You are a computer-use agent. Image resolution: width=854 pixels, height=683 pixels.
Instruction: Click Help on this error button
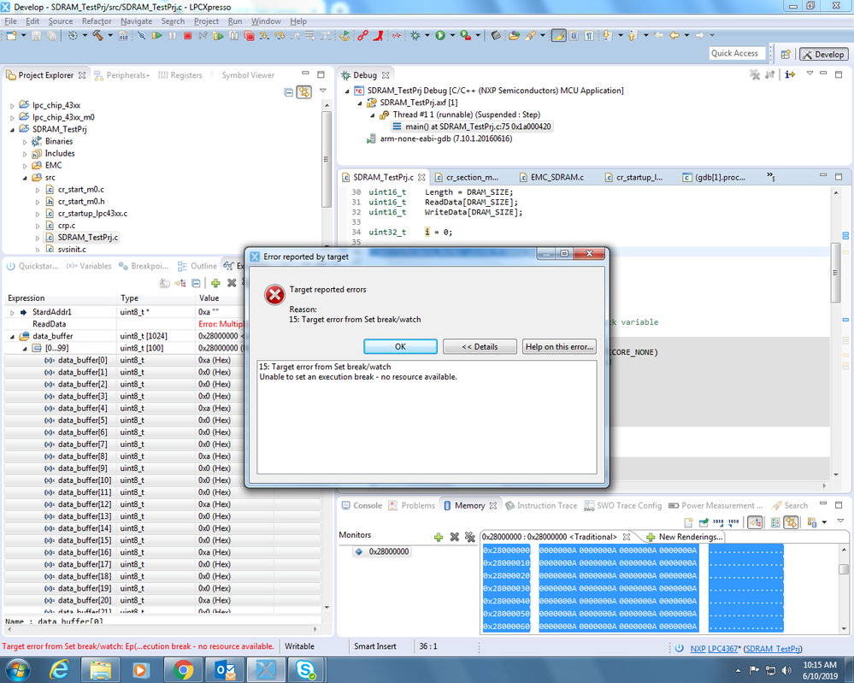coord(559,346)
